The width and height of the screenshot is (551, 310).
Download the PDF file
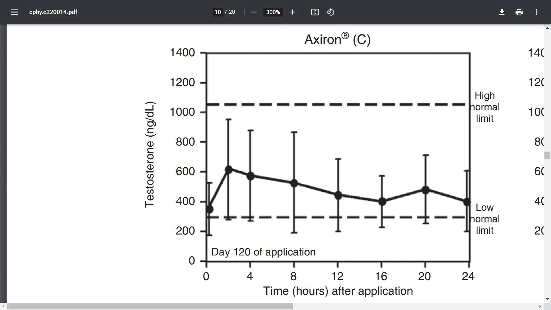tap(502, 12)
